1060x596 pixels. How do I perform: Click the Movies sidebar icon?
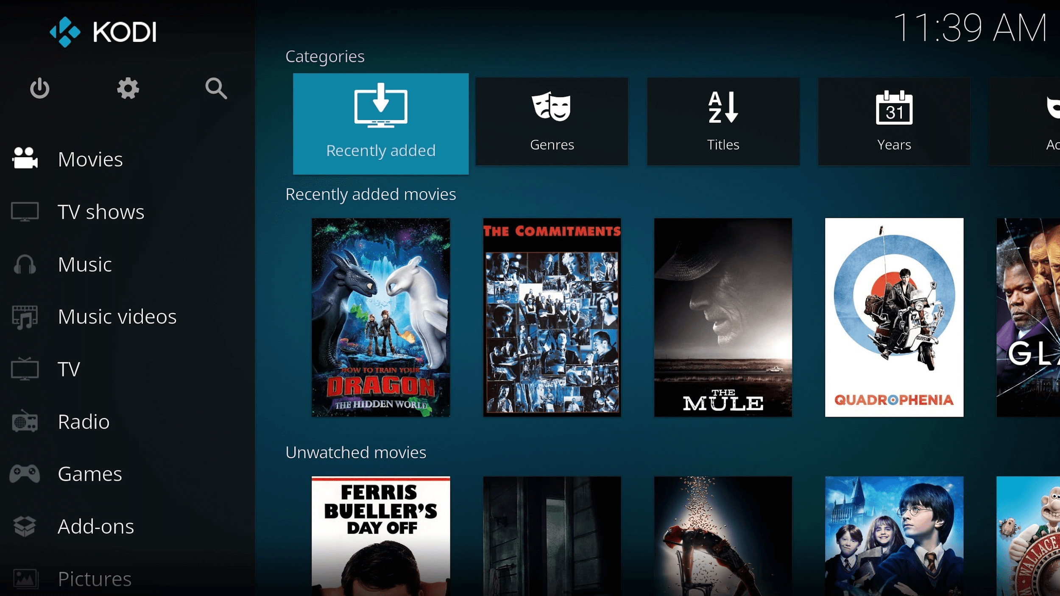pos(26,159)
